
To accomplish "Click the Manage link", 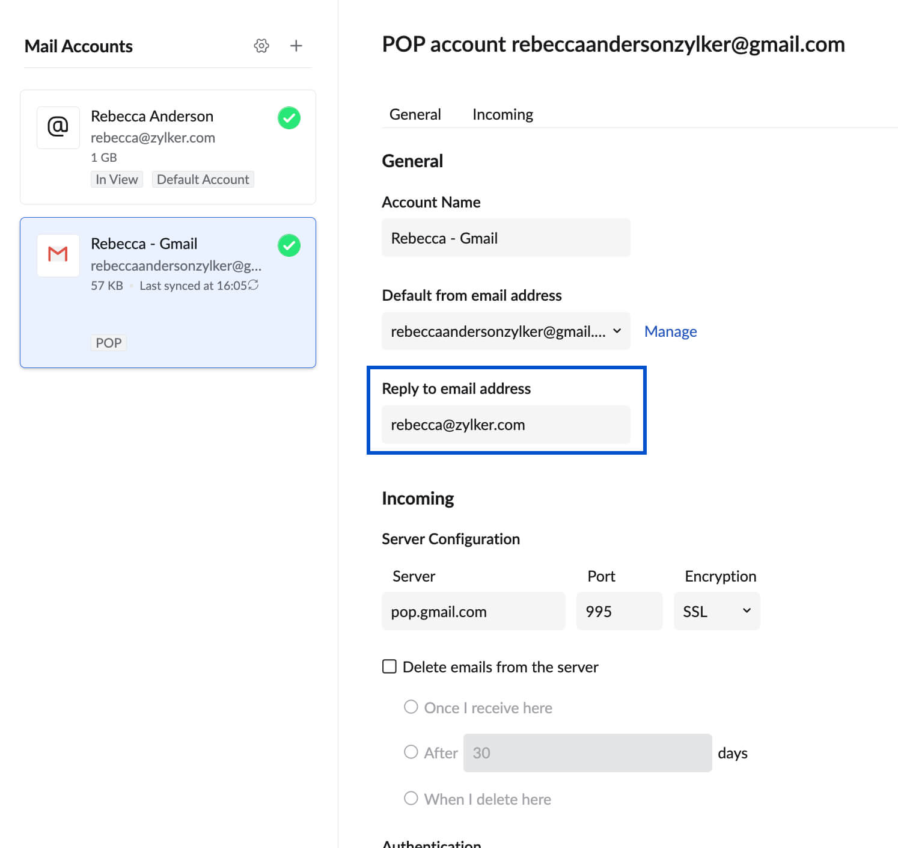I will point(670,331).
